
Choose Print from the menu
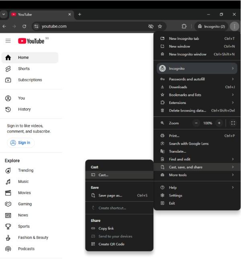[197, 136]
